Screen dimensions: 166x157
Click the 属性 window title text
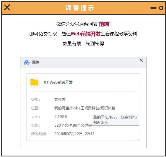click(36, 62)
